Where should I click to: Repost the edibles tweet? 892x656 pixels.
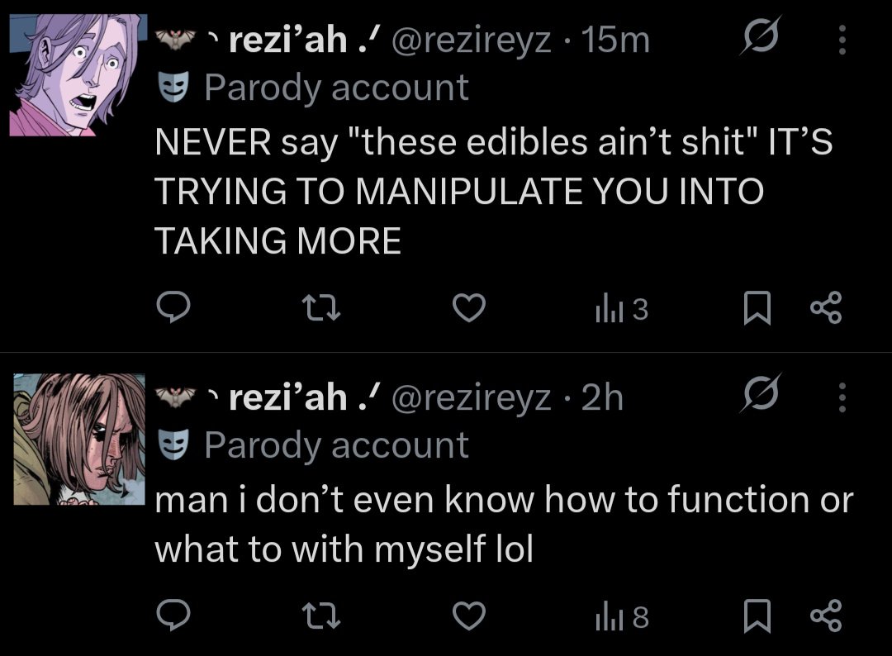pyautogui.click(x=320, y=308)
